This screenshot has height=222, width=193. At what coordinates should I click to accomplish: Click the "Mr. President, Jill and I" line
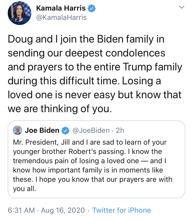90,142
